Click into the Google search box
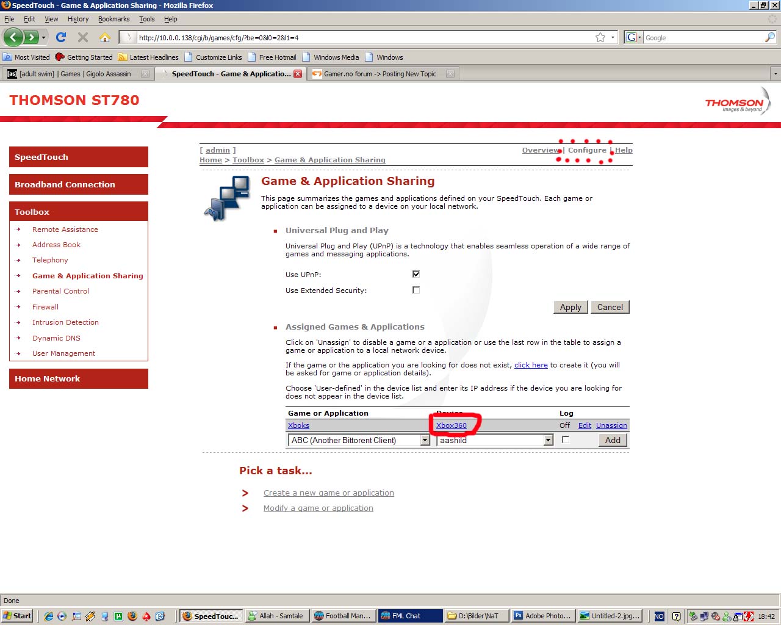 point(704,37)
